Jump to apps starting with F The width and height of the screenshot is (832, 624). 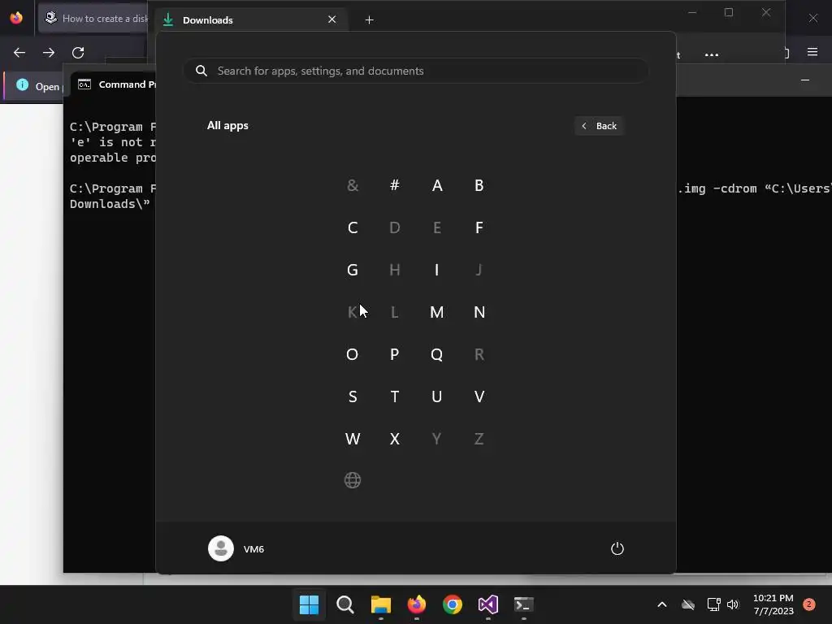point(479,227)
